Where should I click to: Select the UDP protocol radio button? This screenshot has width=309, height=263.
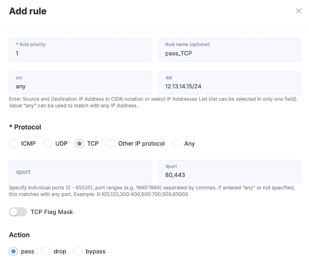[x=48, y=143]
